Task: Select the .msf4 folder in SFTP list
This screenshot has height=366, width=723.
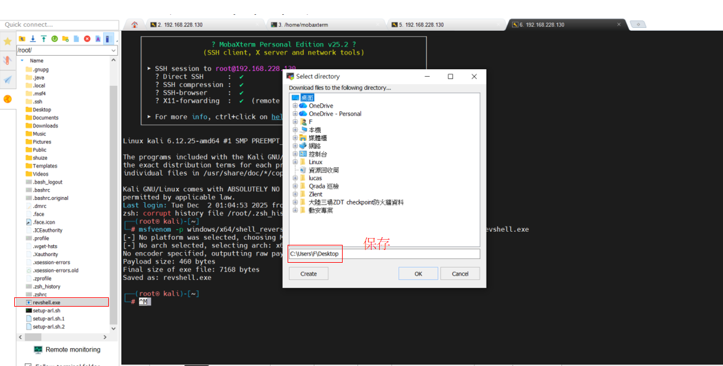Action: pyautogui.click(x=39, y=93)
